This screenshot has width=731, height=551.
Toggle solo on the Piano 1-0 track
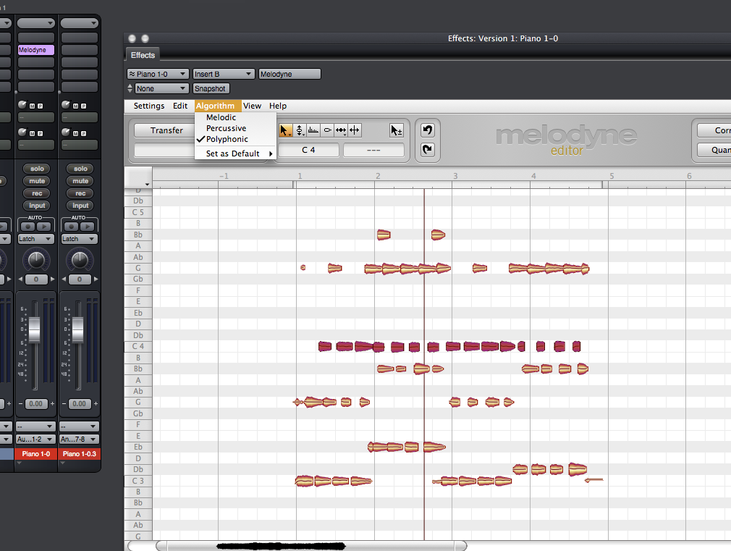37,169
